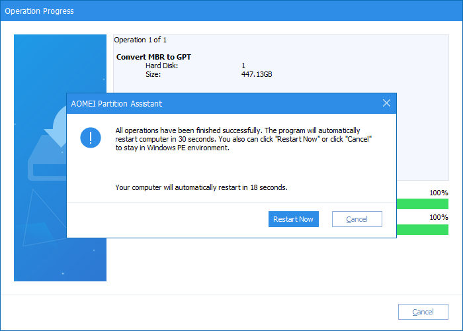Click Cancel in the Operation Progress window
463x331 pixels.
[x=423, y=312]
